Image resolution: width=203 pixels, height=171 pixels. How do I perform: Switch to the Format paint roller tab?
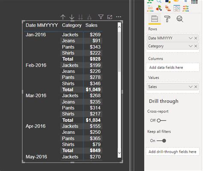(167, 19)
